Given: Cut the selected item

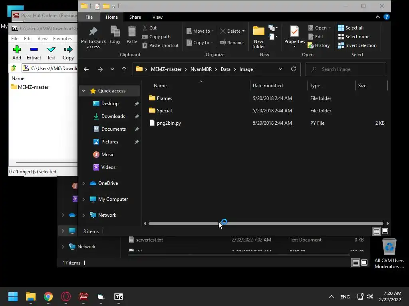Looking at the screenshot, I should click(149, 28).
